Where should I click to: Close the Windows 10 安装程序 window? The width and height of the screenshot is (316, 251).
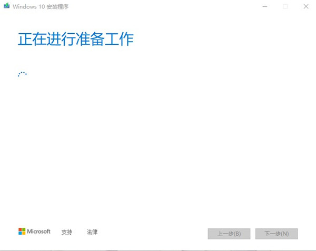(306, 6)
